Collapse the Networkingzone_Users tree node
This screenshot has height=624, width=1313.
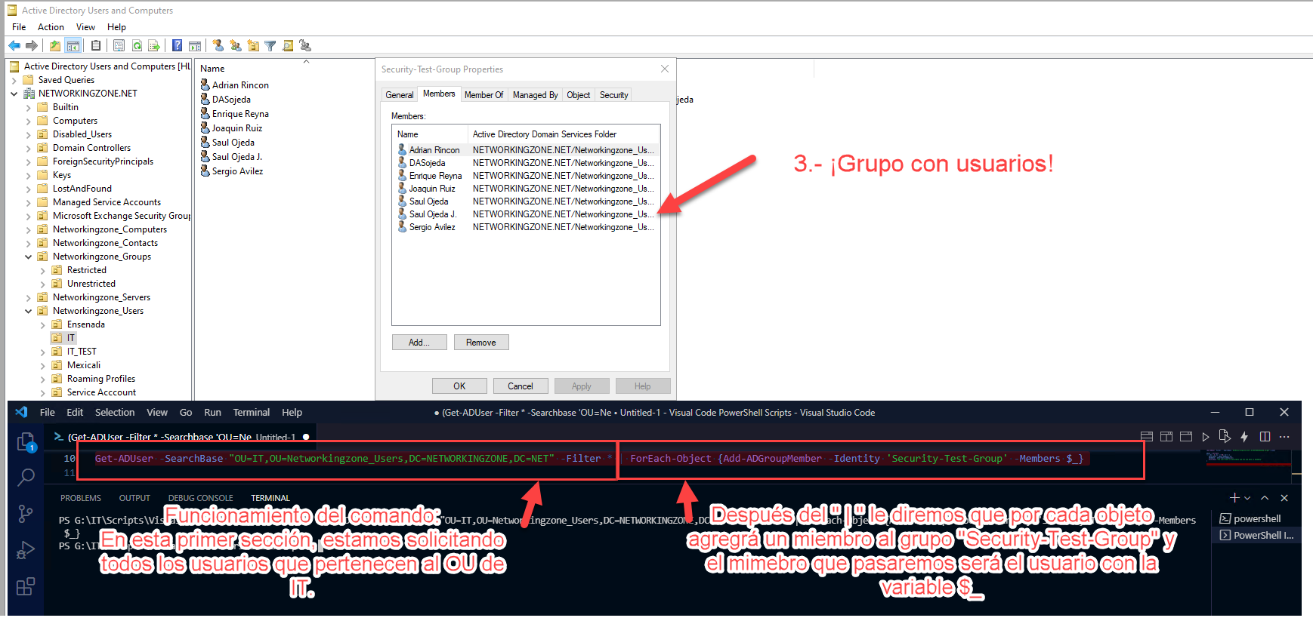pos(29,311)
